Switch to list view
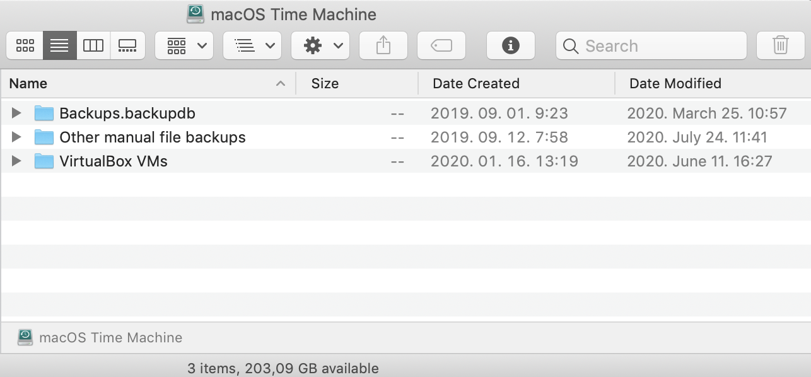The height and width of the screenshot is (377, 811). point(60,45)
